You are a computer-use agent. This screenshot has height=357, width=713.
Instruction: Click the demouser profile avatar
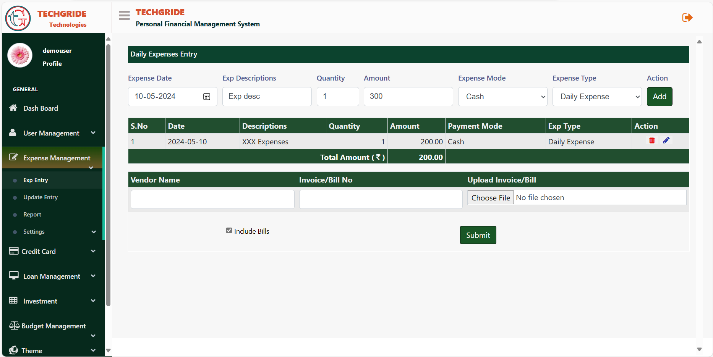(20, 55)
